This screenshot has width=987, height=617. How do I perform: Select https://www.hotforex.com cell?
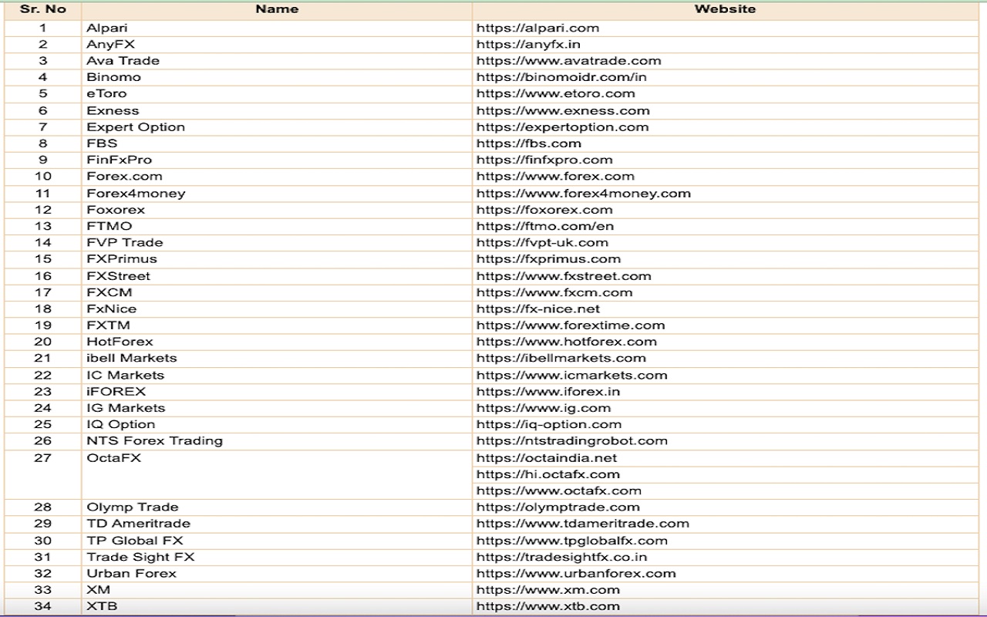pos(725,342)
